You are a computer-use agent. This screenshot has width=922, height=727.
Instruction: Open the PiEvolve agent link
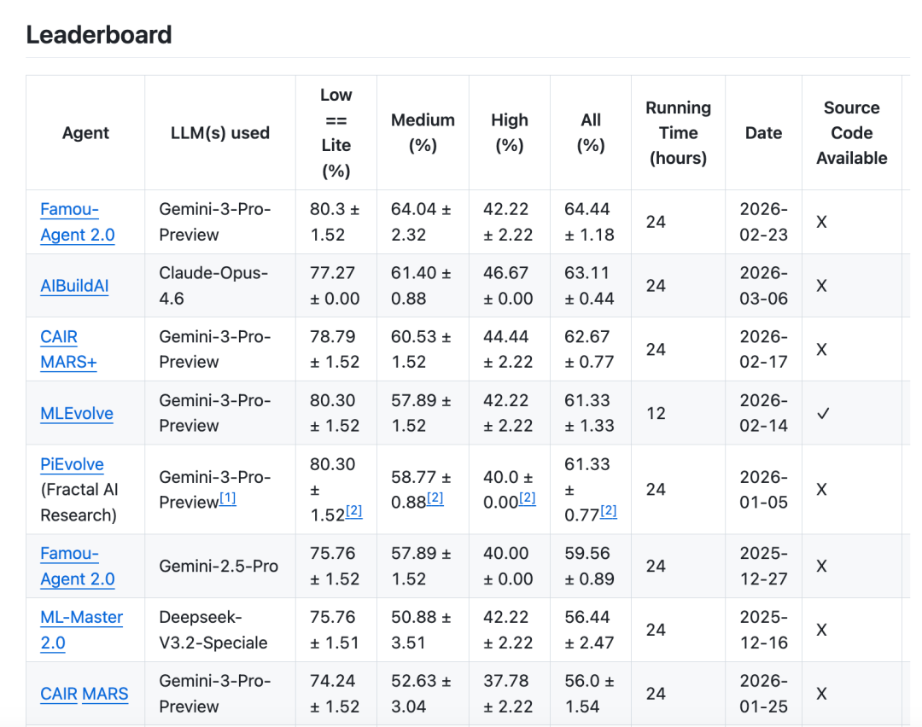click(x=72, y=464)
